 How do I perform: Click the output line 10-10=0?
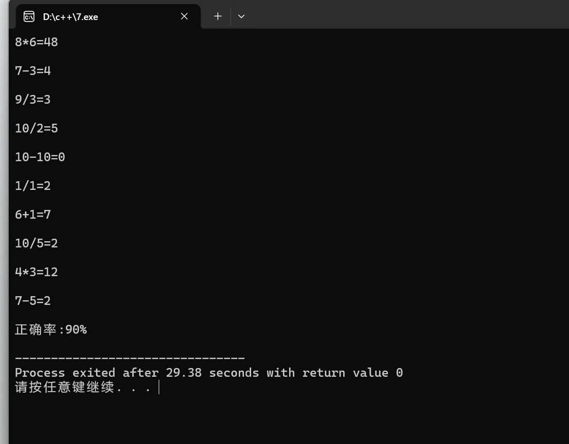click(40, 157)
